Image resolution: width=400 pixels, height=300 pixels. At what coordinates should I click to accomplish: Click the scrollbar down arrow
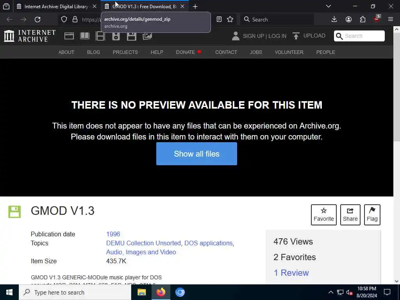click(x=397, y=281)
